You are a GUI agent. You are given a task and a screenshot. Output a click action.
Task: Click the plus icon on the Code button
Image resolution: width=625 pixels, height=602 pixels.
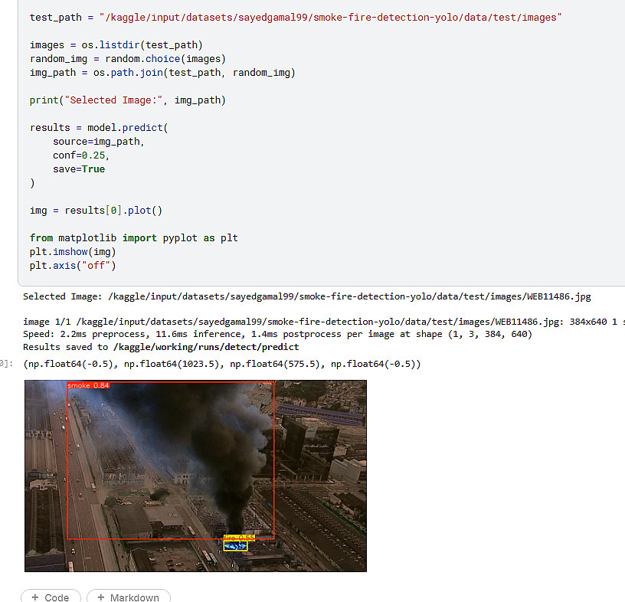[35, 597]
